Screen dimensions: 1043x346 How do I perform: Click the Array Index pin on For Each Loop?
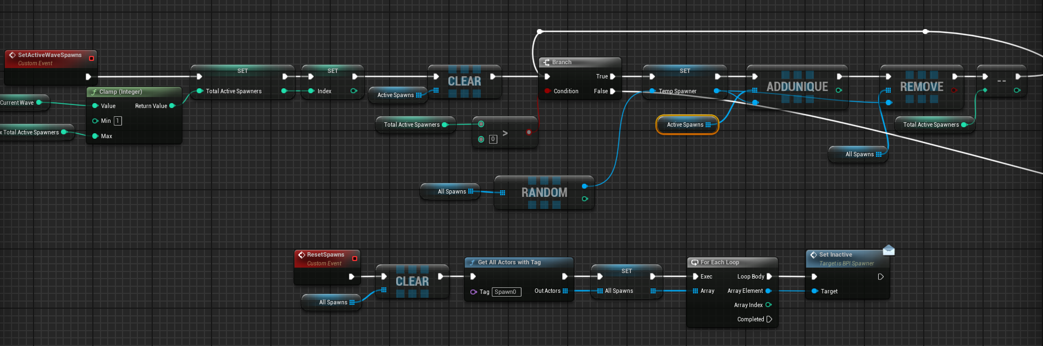pos(768,305)
